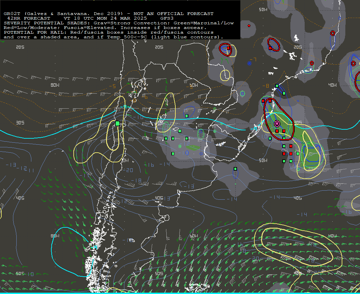Select the small yellow circle contour over Paraguay

coord(225,75)
